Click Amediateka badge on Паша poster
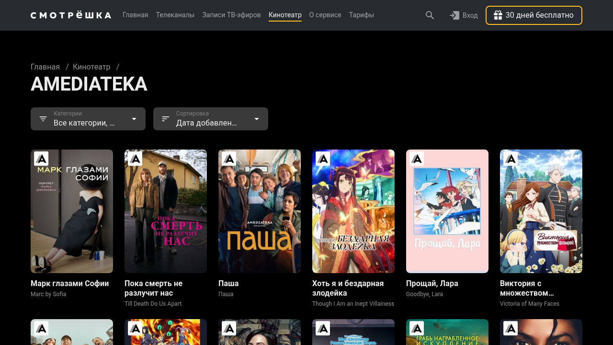 click(229, 159)
